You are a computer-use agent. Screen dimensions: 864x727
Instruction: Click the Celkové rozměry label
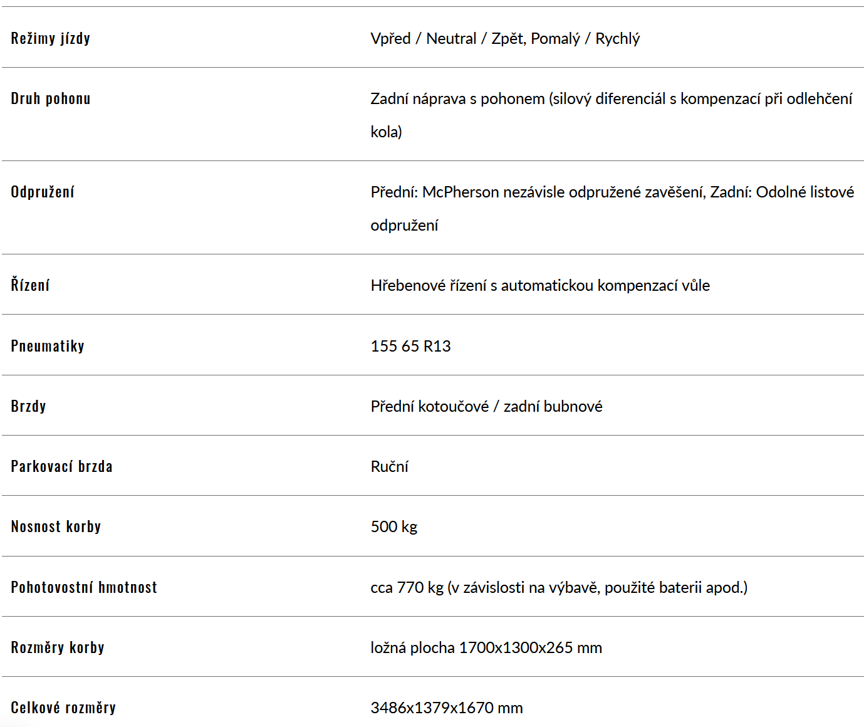[x=63, y=708]
